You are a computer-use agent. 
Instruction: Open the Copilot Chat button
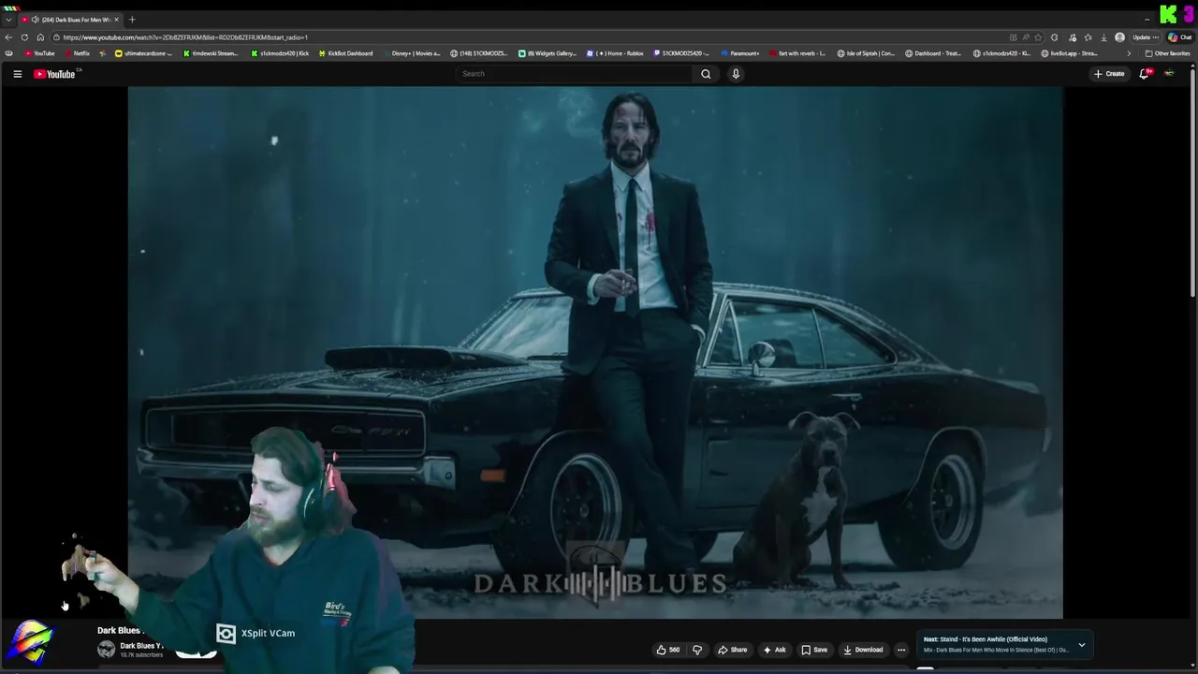tap(1178, 37)
